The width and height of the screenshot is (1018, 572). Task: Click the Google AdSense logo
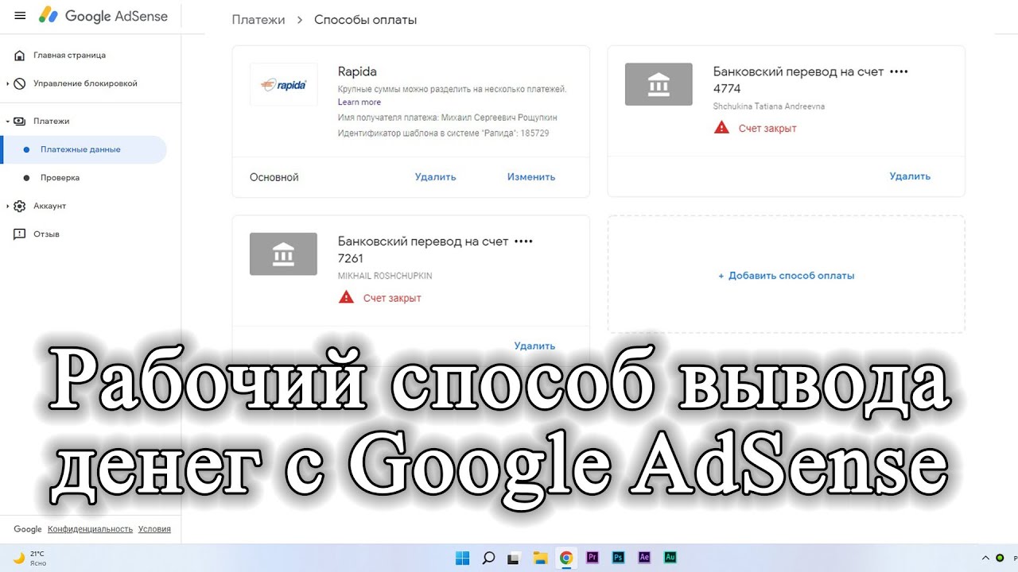pos(103,16)
